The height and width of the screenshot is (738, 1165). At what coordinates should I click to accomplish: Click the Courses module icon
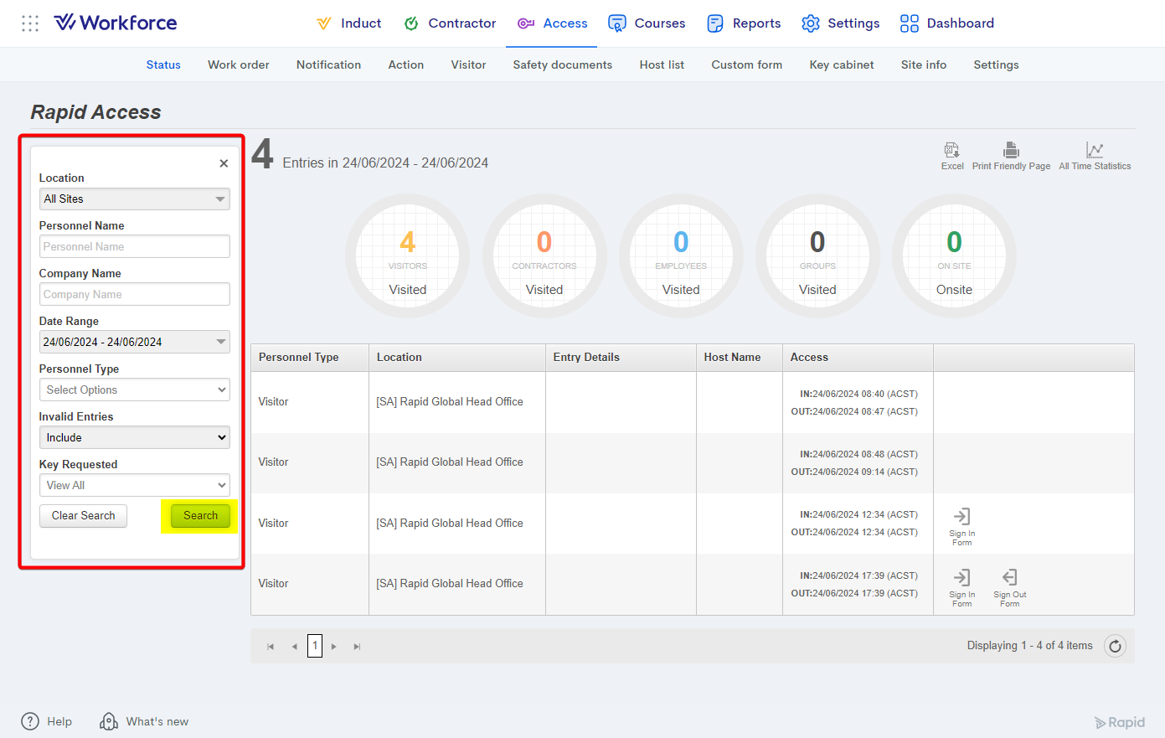pyautogui.click(x=617, y=23)
